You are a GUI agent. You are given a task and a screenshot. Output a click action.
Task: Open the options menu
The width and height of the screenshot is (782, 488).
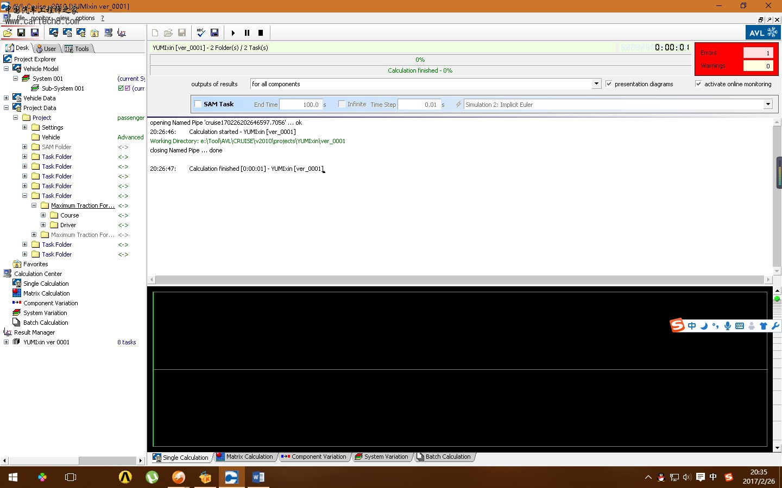[85, 18]
